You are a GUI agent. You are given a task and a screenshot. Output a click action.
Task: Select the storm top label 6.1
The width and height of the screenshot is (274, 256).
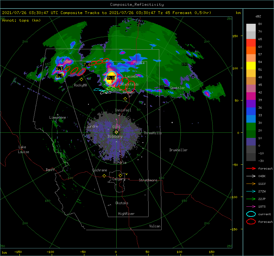(59, 68)
